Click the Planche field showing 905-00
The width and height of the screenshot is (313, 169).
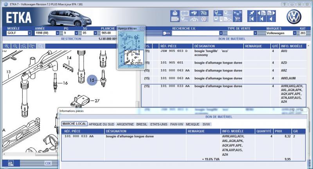[x=108, y=33]
